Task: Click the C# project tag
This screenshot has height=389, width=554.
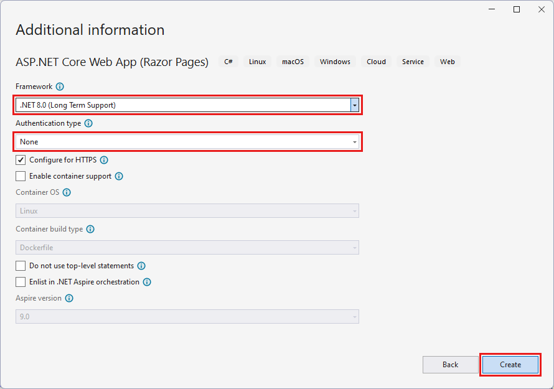Action: coord(228,62)
